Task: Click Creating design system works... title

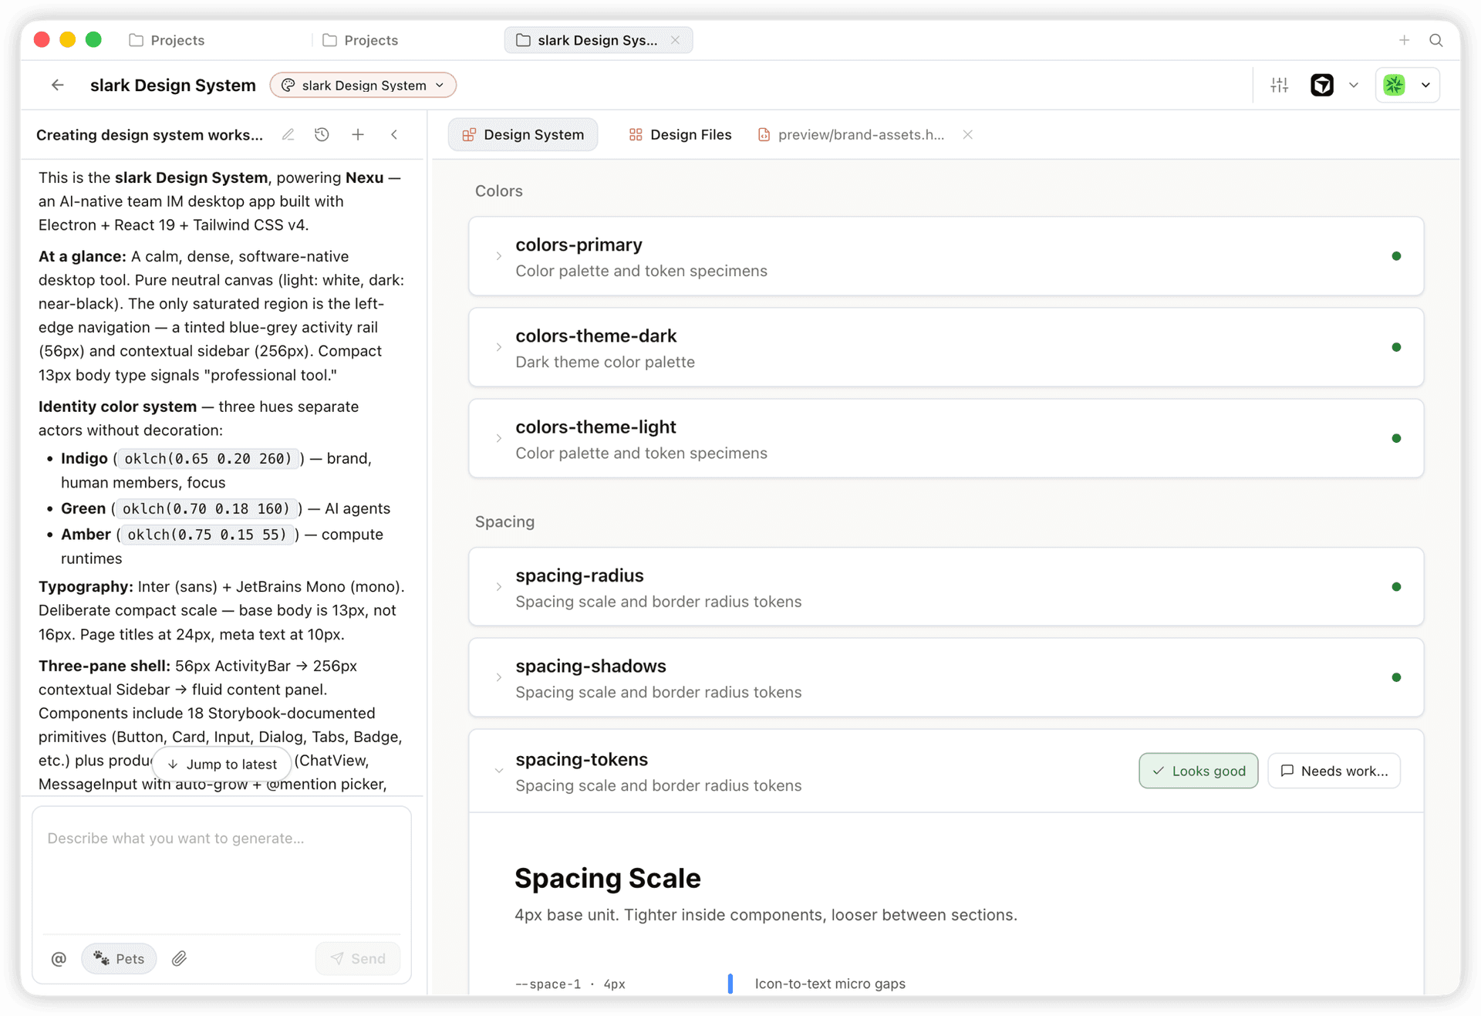Action: [x=150, y=134]
